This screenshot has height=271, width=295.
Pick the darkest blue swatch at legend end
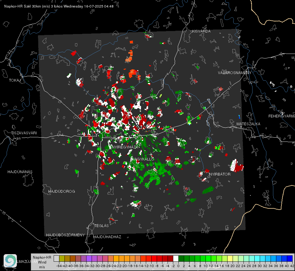point(290,258)
